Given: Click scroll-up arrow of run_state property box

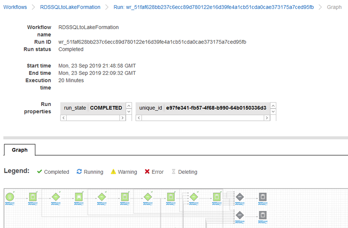Looking at the screenshot, I should pyautogui.click(x=129, y=106).
